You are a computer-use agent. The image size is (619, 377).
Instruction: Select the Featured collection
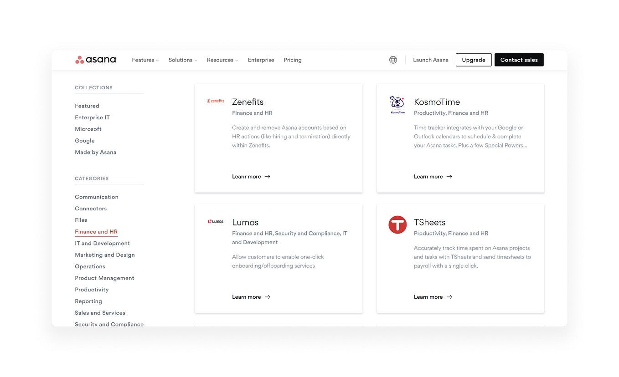(87, 106)
